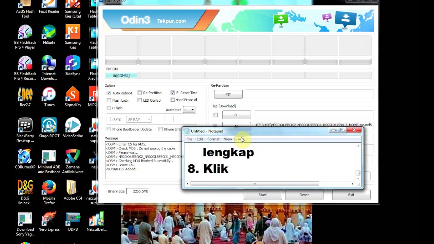Open BB FlashBack Pro 4 Player icon

click(25, 37)
